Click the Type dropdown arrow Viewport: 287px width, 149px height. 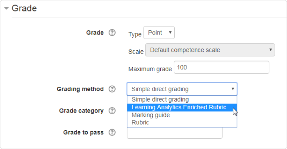pyautogui.click(x=170, y=32)
